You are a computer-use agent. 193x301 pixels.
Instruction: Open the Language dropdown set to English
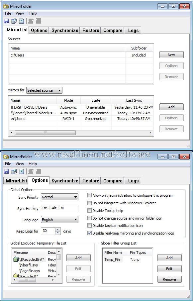click(x=59, y=220)
